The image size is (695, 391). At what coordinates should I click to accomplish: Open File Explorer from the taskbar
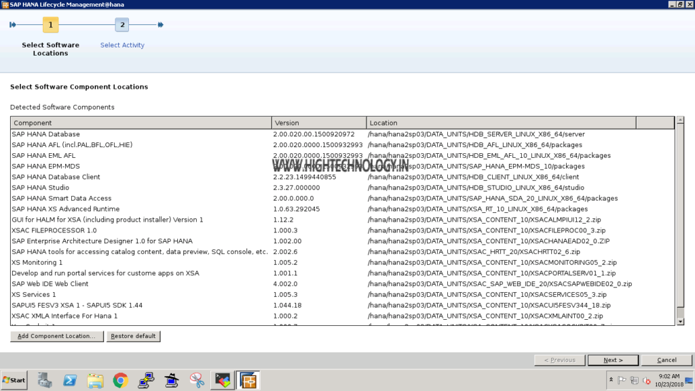(x=95, y=380)
